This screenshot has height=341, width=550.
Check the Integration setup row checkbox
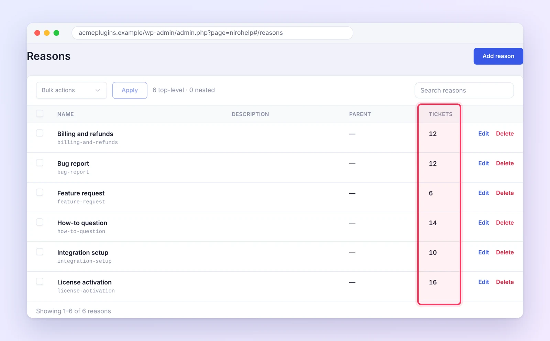tap(40, 252)
